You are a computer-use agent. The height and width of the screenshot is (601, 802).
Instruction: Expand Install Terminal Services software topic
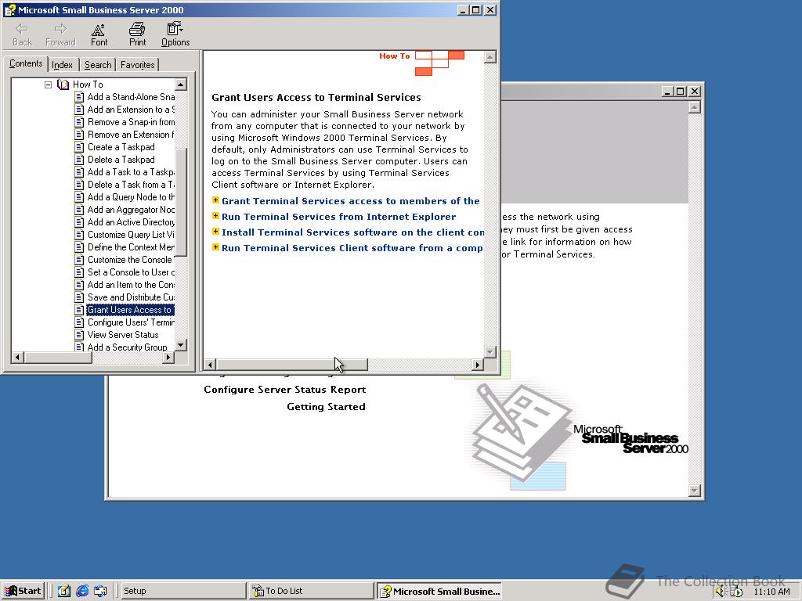tap(215, 232)
